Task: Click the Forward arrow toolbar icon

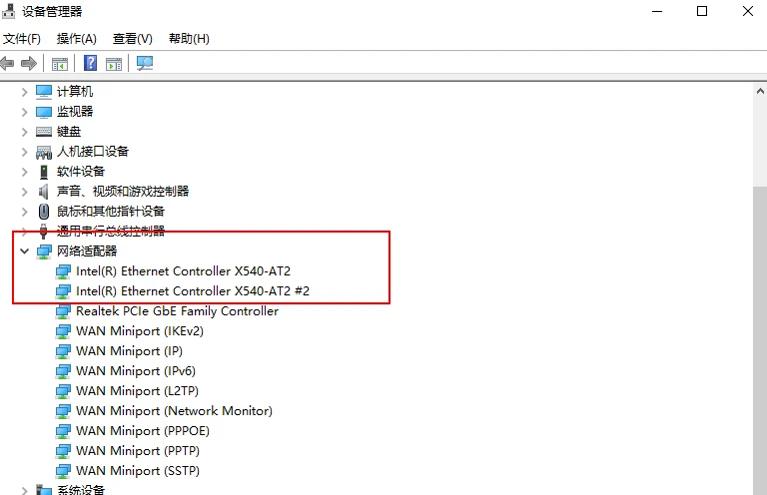Action: pos(29,64)
